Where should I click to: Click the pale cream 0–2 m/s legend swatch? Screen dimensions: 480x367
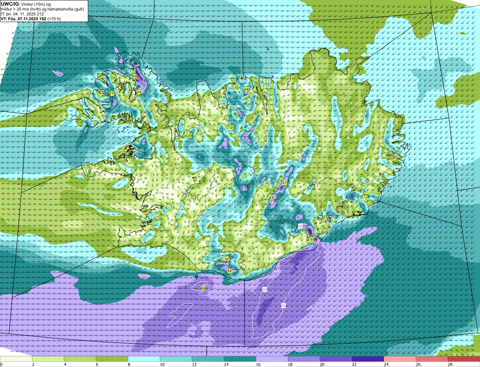tap(16, 359)
